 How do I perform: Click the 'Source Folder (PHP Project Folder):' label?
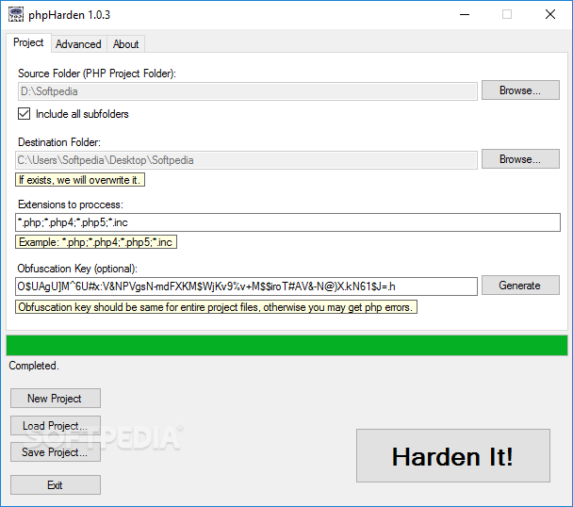point(97,74)
